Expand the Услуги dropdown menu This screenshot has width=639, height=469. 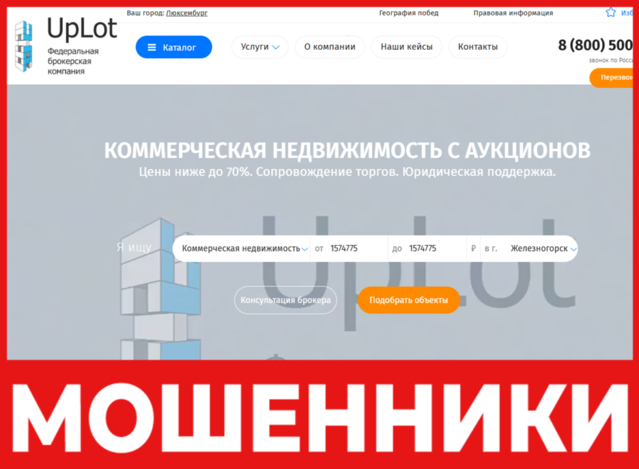coord(259,46)
